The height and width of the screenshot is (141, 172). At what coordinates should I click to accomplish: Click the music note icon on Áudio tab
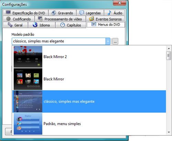[x=109, y=13]
